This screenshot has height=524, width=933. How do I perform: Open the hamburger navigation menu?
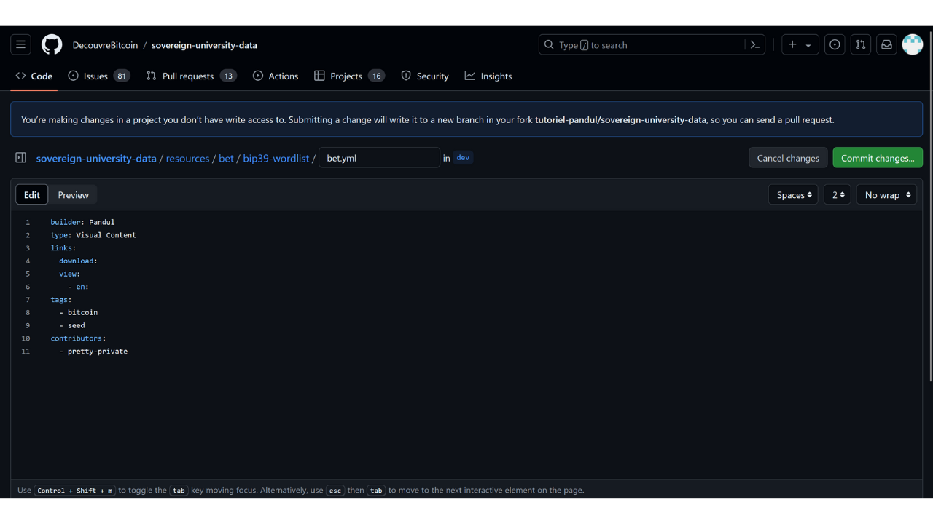[20, 45]
